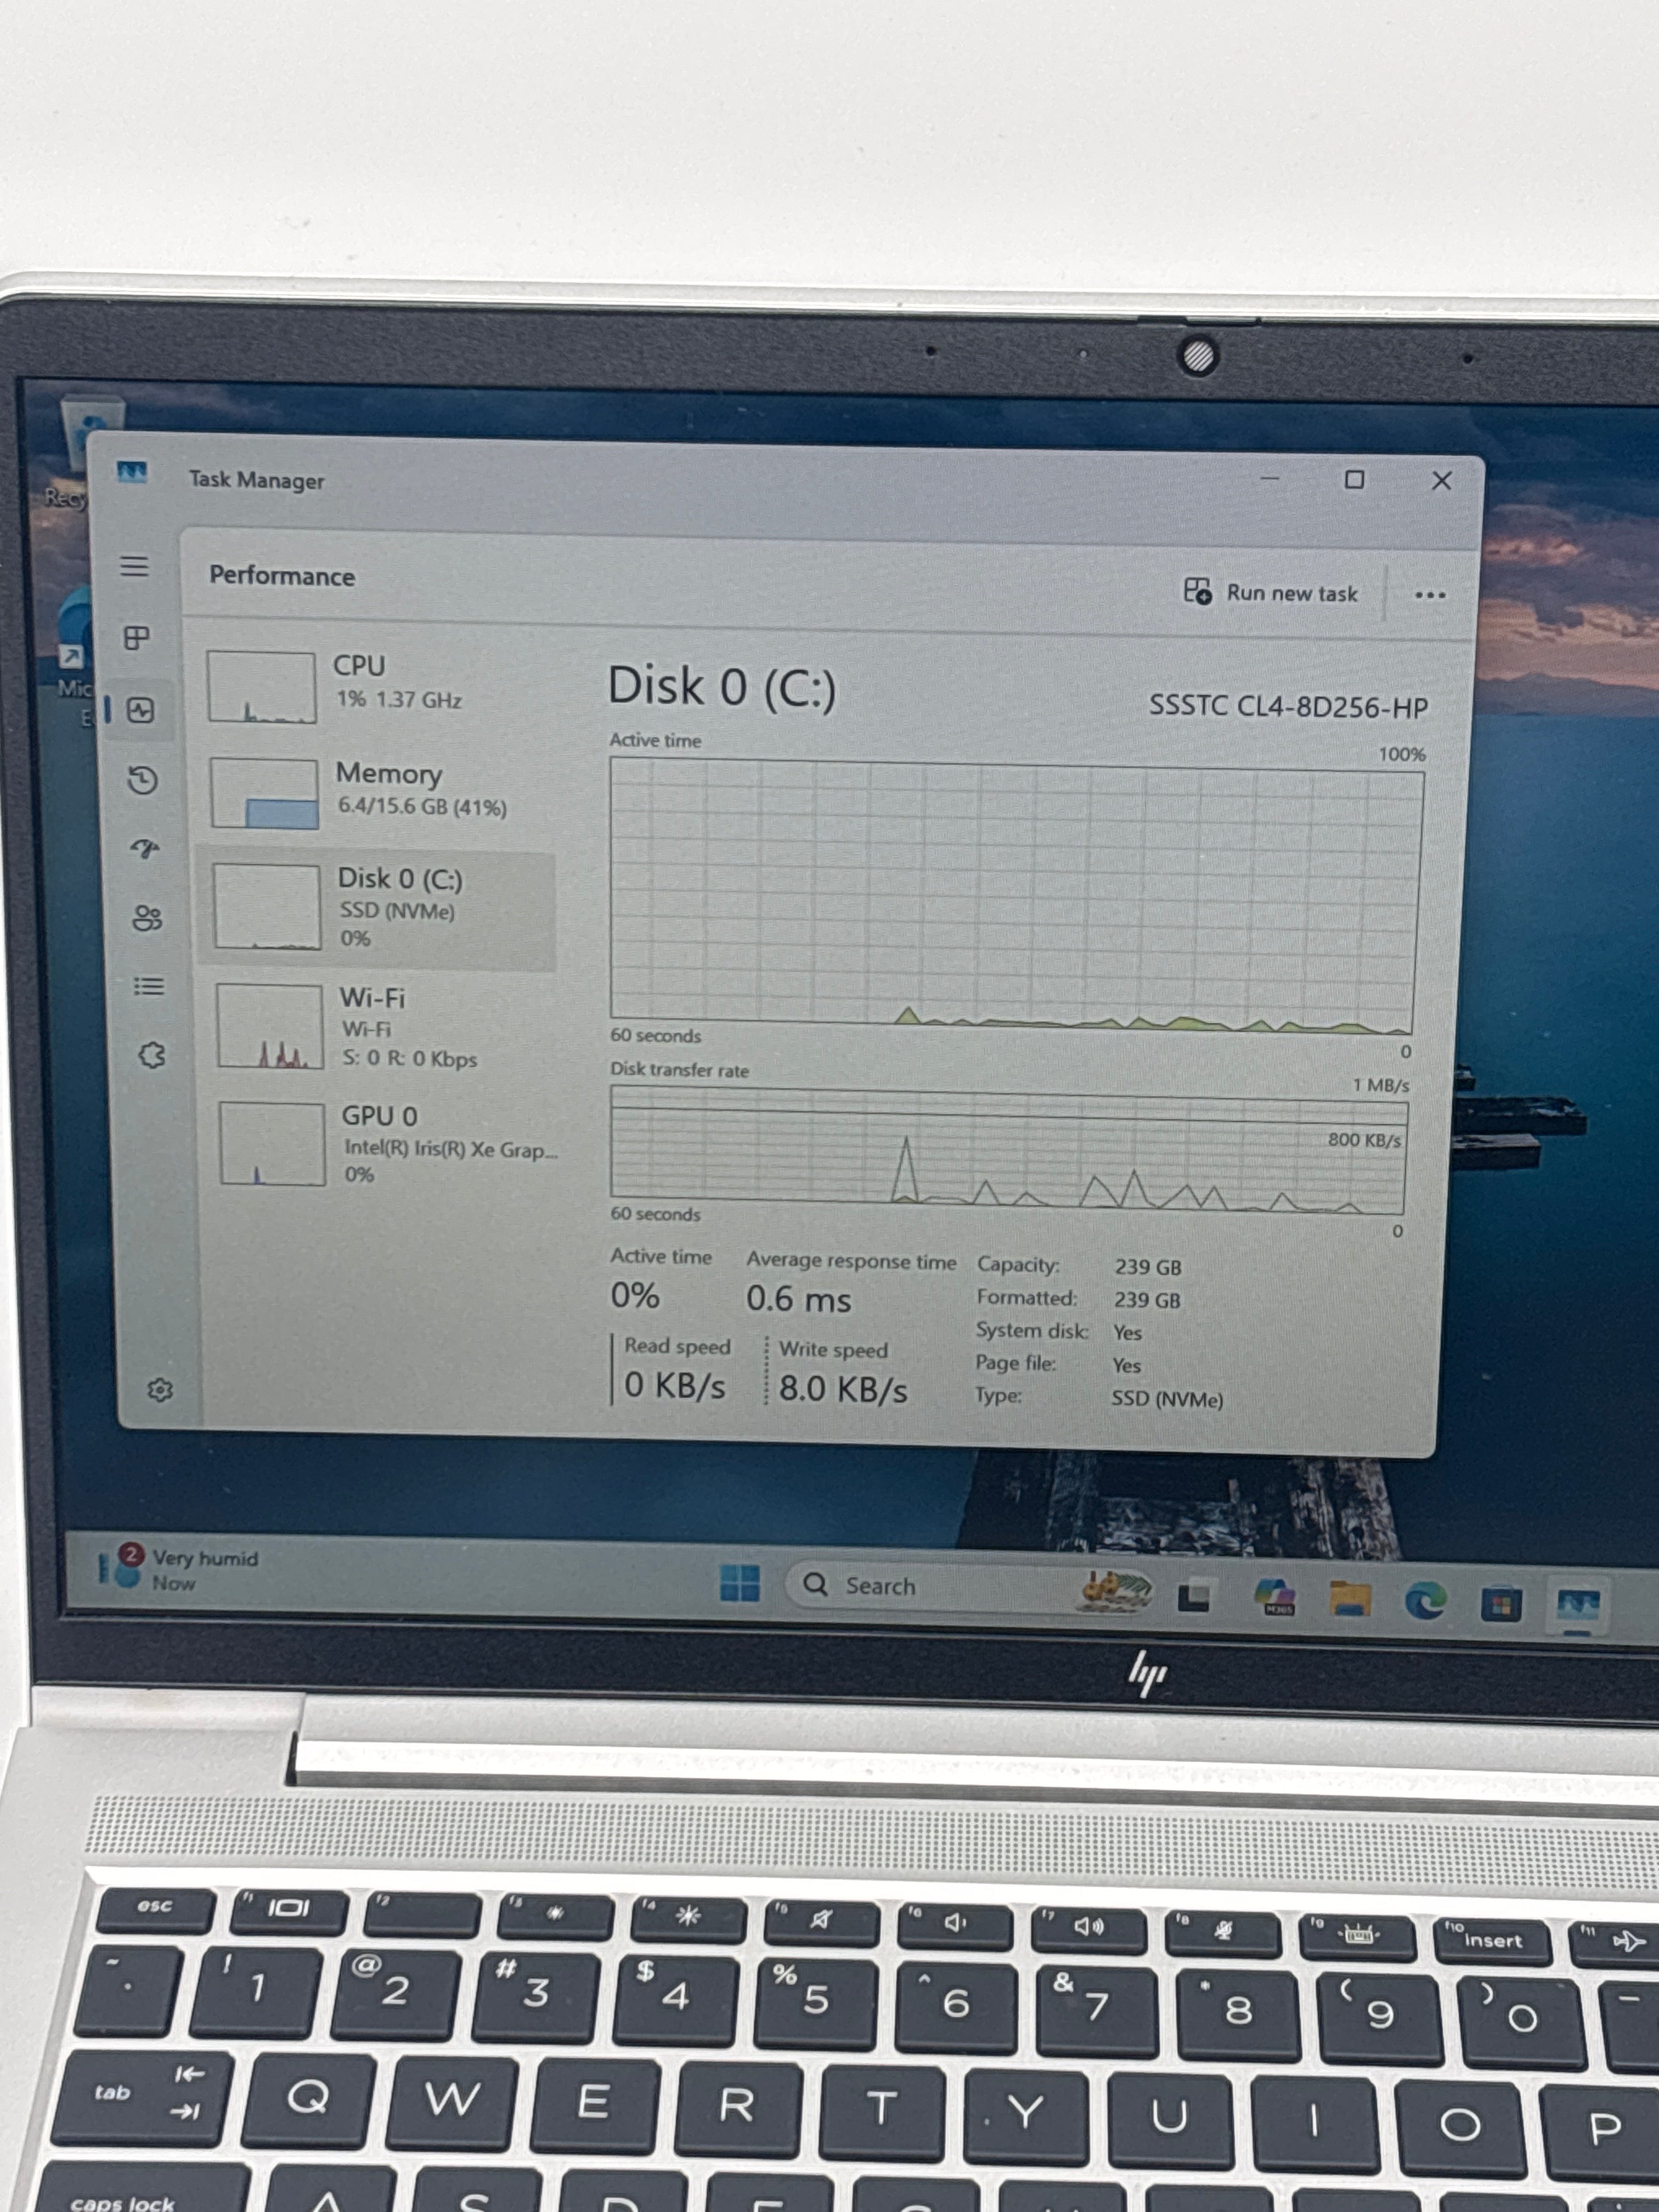1659x2212 pixels.
Task: Open the Processes page icon in sidebar
Action: [x=137, y=638]
